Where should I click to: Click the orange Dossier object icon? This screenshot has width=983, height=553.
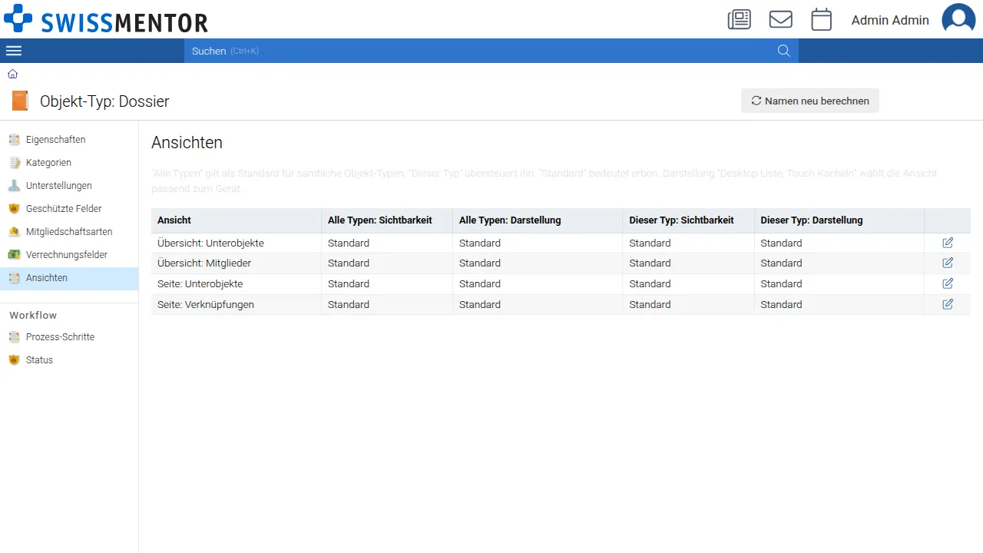coord(20,101)
